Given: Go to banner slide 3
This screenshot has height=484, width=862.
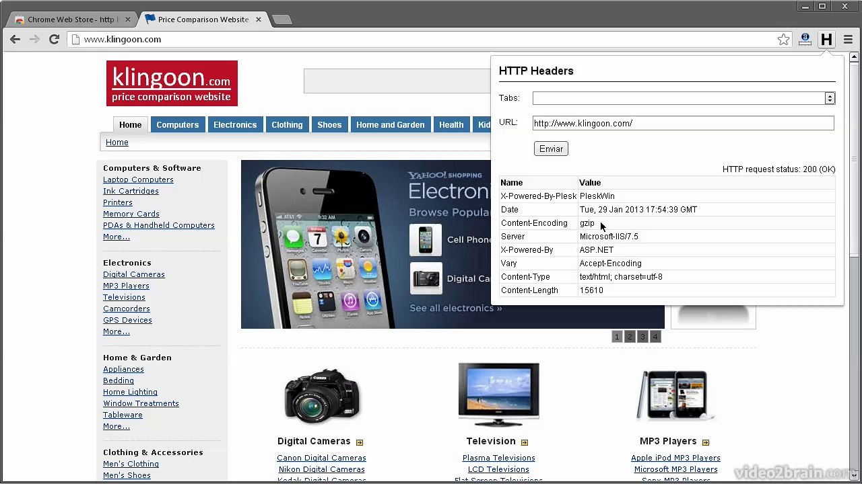Looking at the screenshot, I should [x=642, y=337].
